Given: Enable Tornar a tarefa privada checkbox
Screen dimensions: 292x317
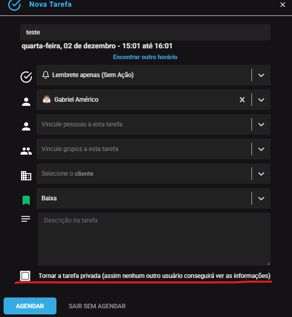Looking at the screenshot, I should pos(25,276).
